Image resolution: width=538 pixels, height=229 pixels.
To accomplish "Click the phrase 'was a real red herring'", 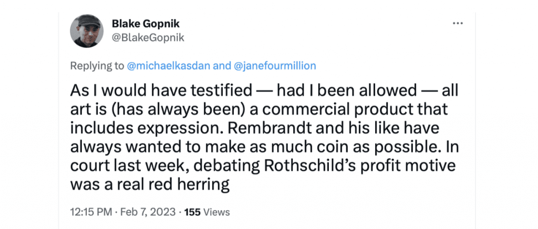I will (x=150, y=184).
